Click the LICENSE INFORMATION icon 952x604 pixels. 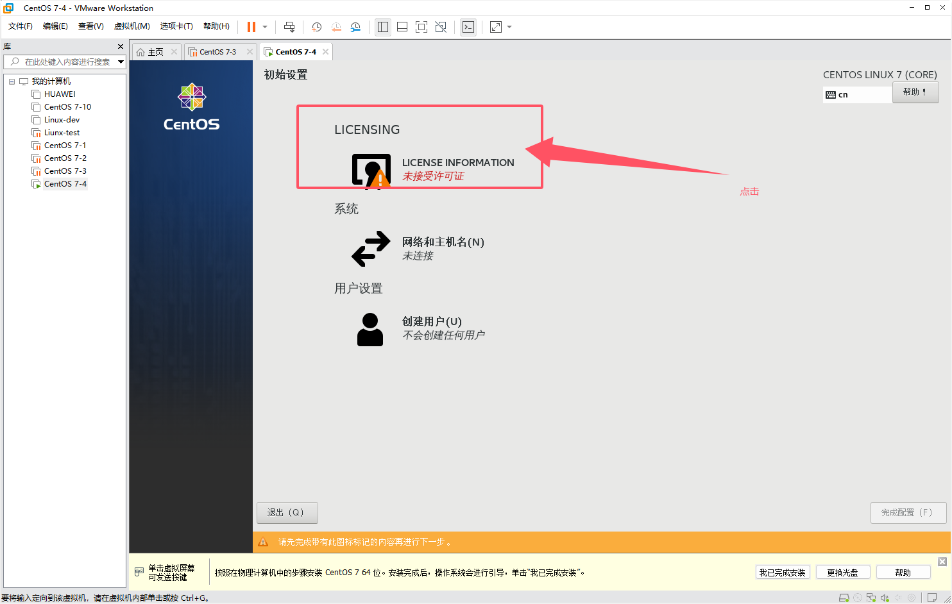371,171
